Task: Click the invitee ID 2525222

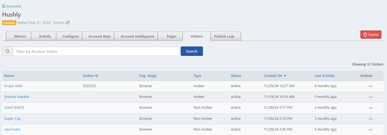Action: [x=90, y=86]
